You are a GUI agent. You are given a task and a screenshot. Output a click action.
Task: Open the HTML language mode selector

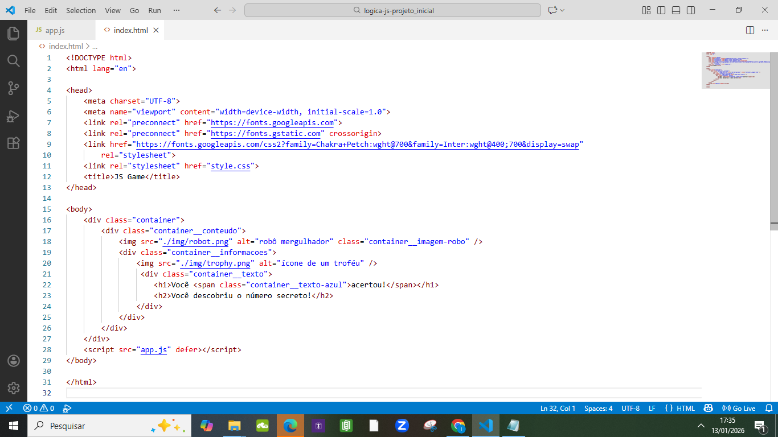(x=685, y=409)
